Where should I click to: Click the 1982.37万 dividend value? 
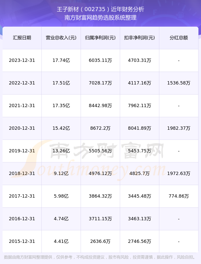coord(179,128)
